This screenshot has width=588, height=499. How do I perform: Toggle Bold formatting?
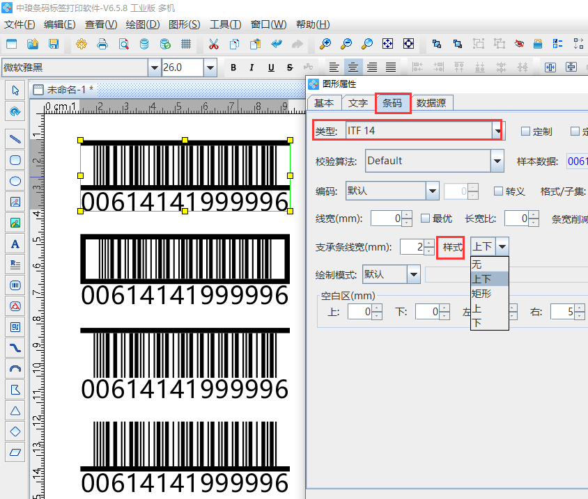233,68
